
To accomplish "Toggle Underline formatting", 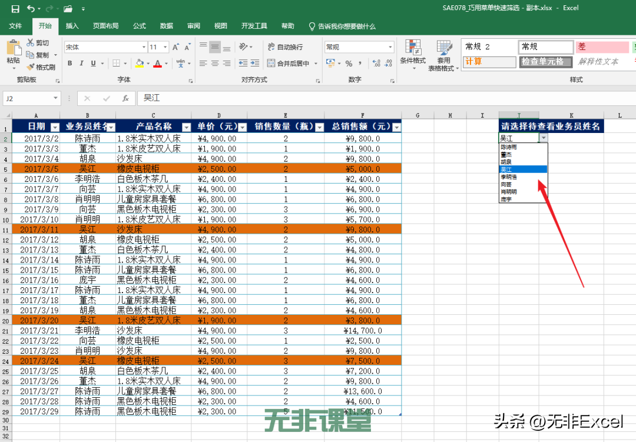I will click(x=93, y=63).
